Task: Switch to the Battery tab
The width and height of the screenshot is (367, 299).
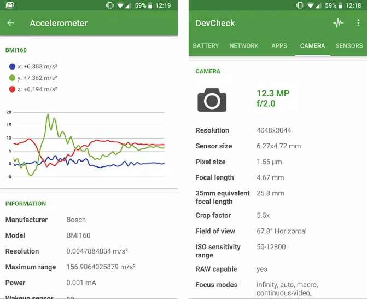Action: [x=206, y=46]
